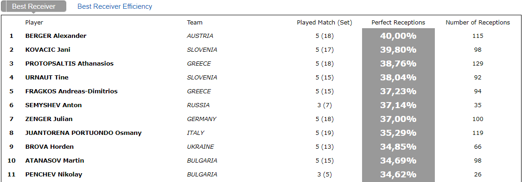
Task: Select BROVA Horden player name
Action: (50, 147)
